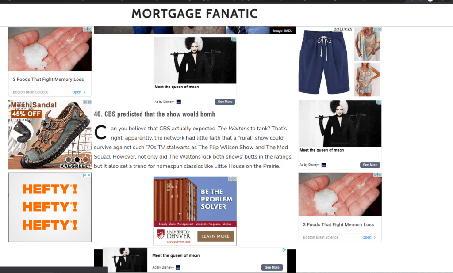Viewport: 453px width, 273px height.
Task: Click AdChoices icon on center Cruella ad
Action: (x=234, y=39)
